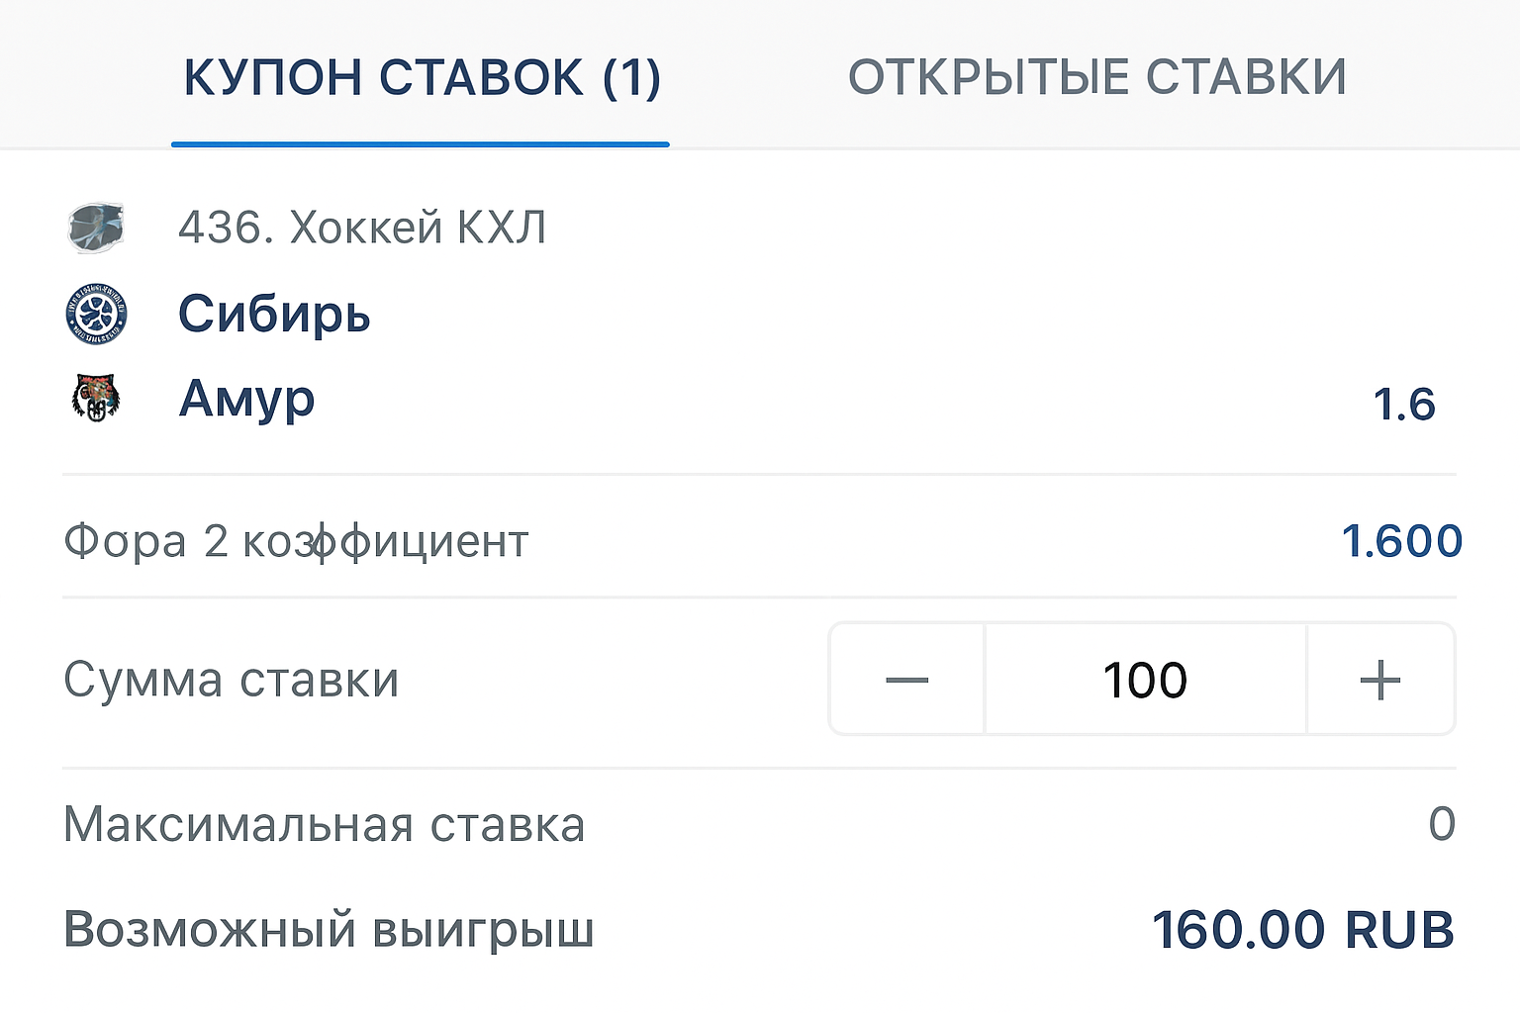Open the ОТКРЫТЫЕ СТАВКИ tab
The height and width of the screenshot is (1013, 1520).
[1096, 77]
